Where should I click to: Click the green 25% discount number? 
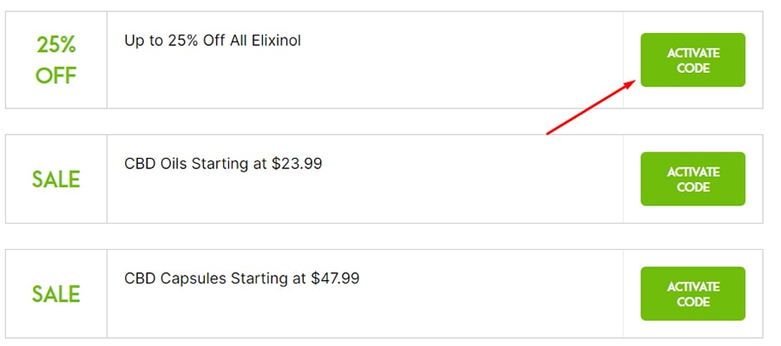point(56,46)
